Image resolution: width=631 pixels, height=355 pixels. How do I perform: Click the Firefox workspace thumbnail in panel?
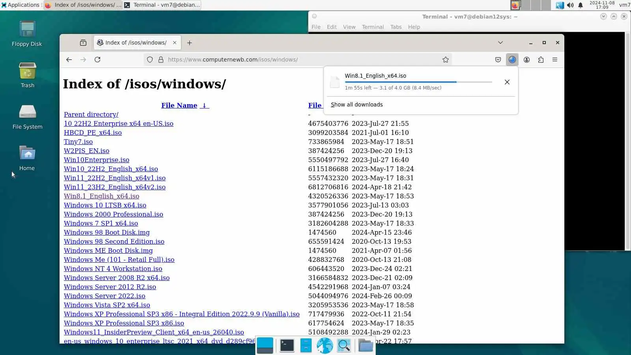[515, 5]
